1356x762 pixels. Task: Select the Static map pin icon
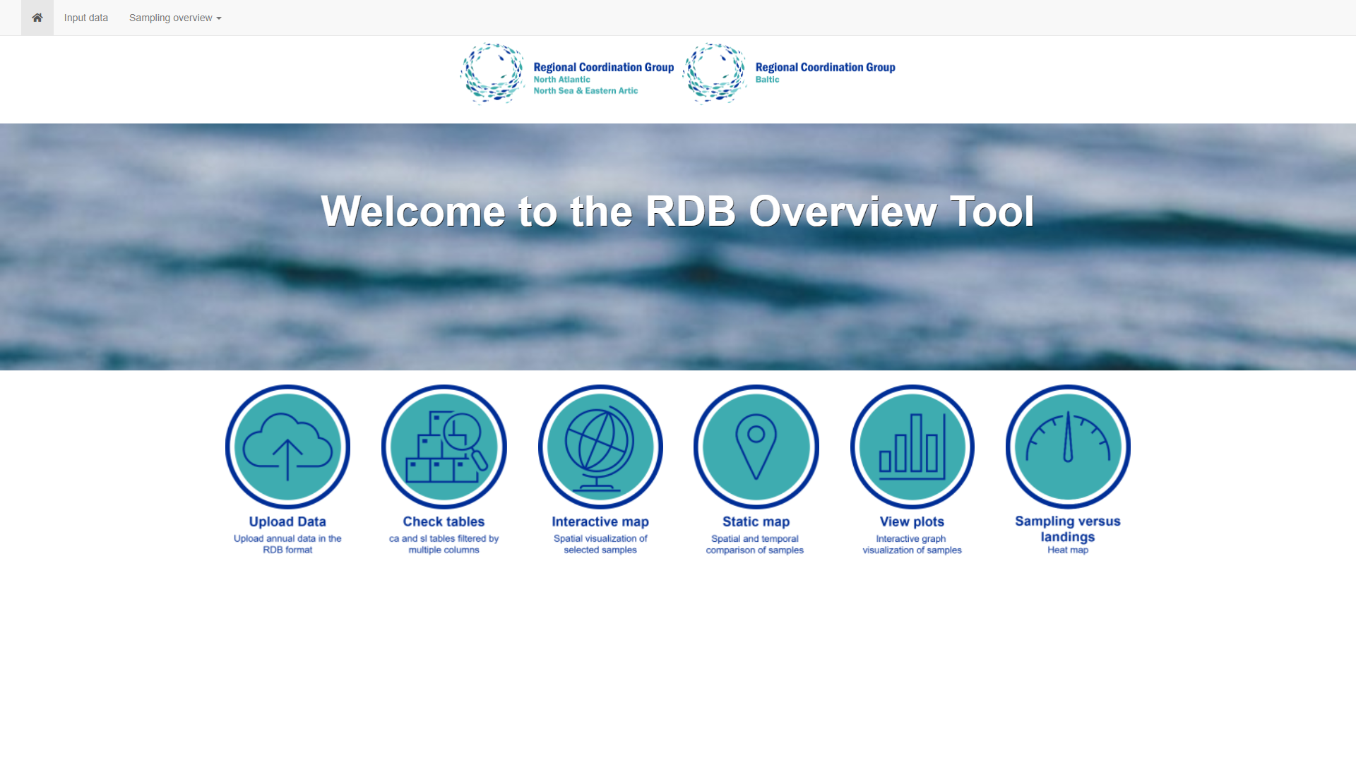tap(756, 447)
